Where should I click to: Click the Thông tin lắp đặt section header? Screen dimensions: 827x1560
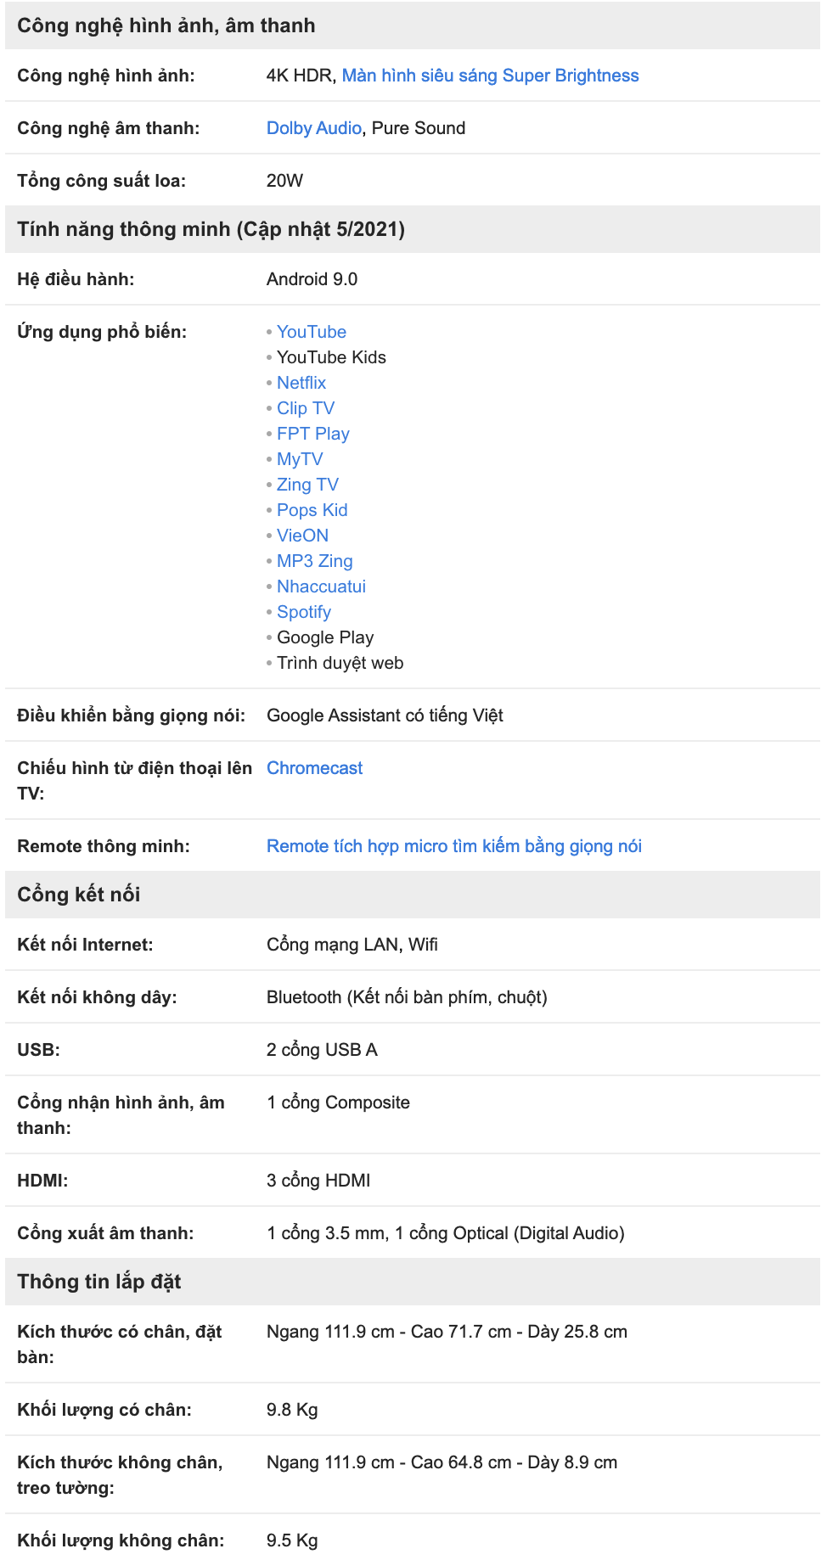point(413,1282)
